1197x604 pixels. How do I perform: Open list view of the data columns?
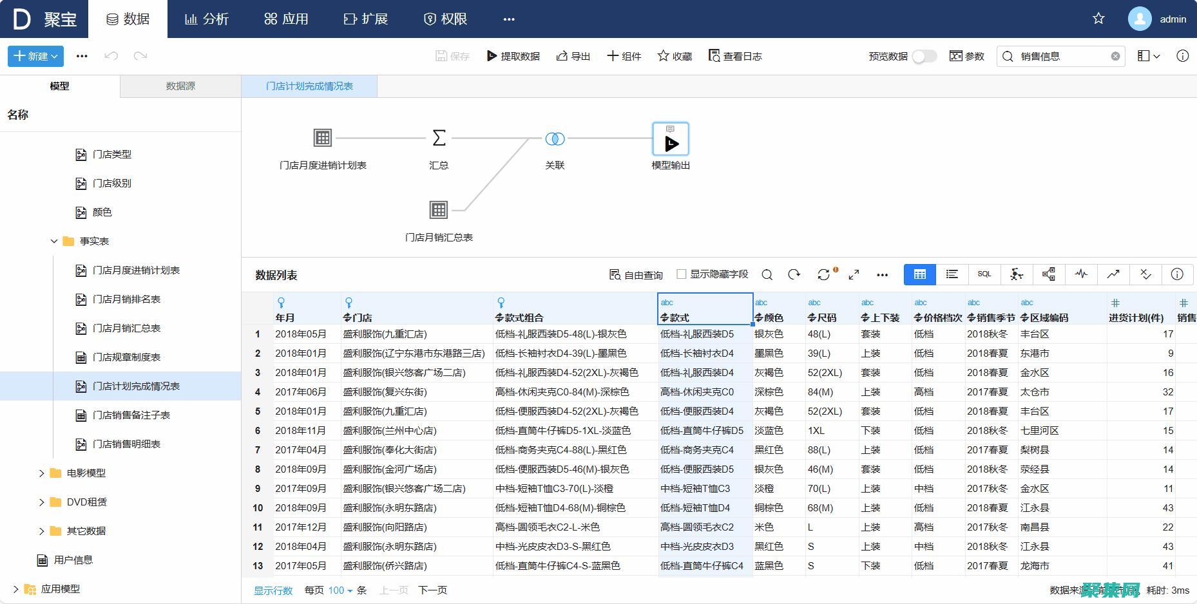click(952, 274)
